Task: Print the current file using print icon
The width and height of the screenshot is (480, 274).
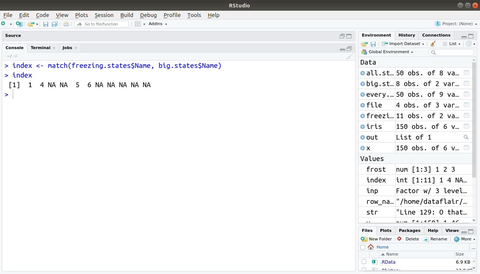Action: (66, 24)
